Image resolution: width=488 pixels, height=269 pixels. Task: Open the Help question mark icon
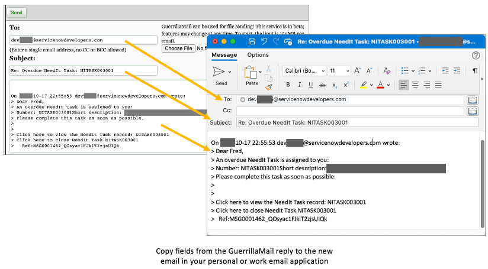coord(476,56)
